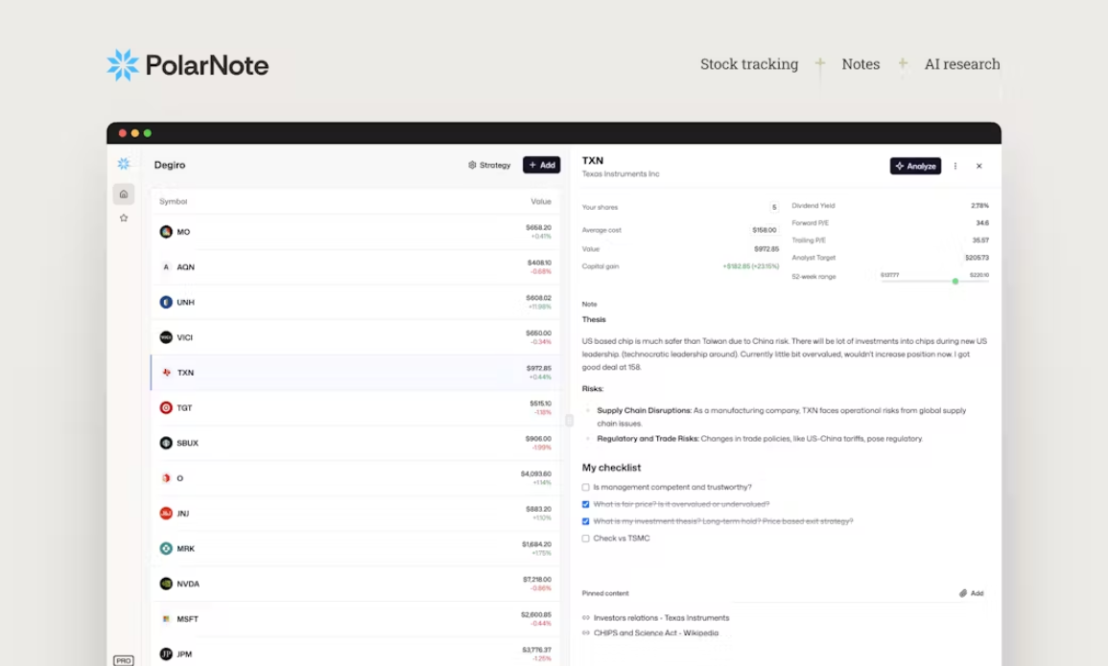Click the Your shares value field
Screen dimensions: 1108x666
pyautogui.click(x=774, y=207)
